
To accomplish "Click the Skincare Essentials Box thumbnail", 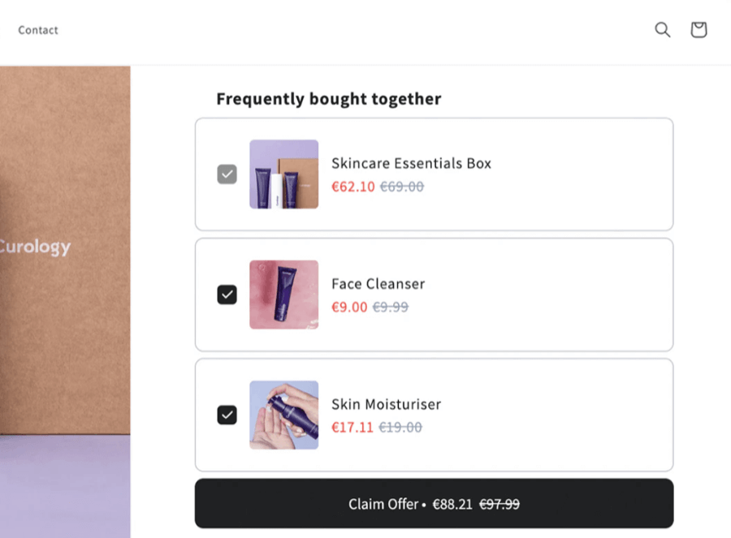I will coord(283,173).
